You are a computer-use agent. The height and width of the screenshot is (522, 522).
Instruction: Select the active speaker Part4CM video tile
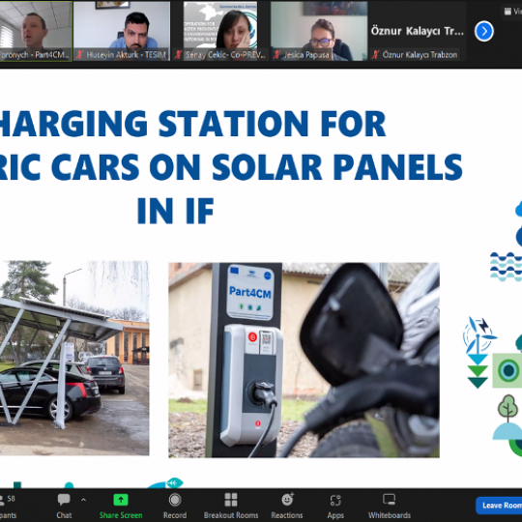[x=36, y=31]
